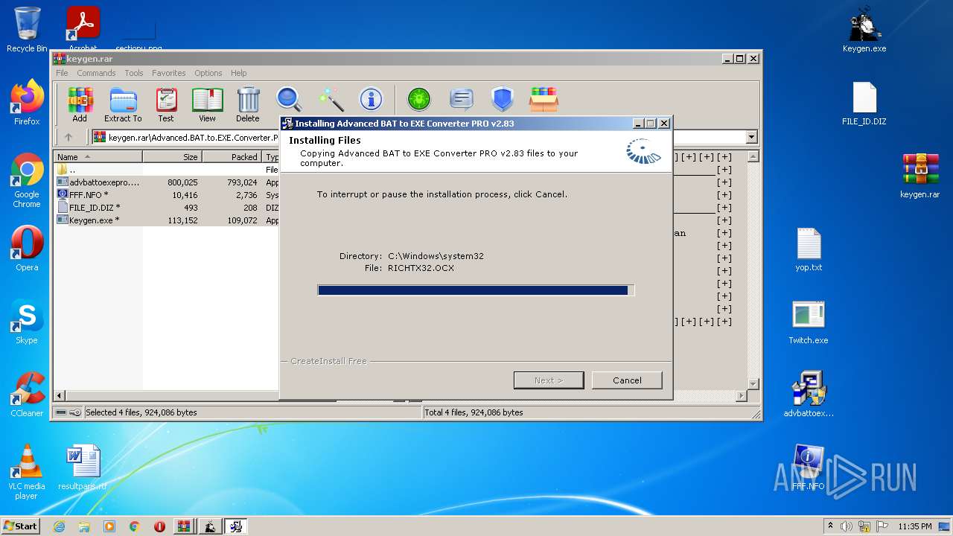Click the Delete trash can icon
The width and height of the screenshot is (953, 536).
tap(248, 104)
